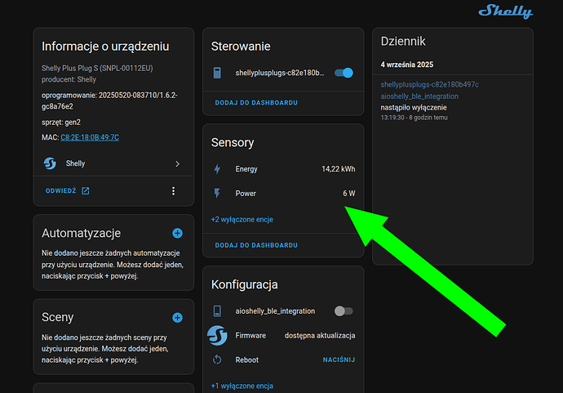This screenshot has width=563, height=393.
Task: Click ODWIEDŹ to visit the device
Action: (x=67, y=191)
